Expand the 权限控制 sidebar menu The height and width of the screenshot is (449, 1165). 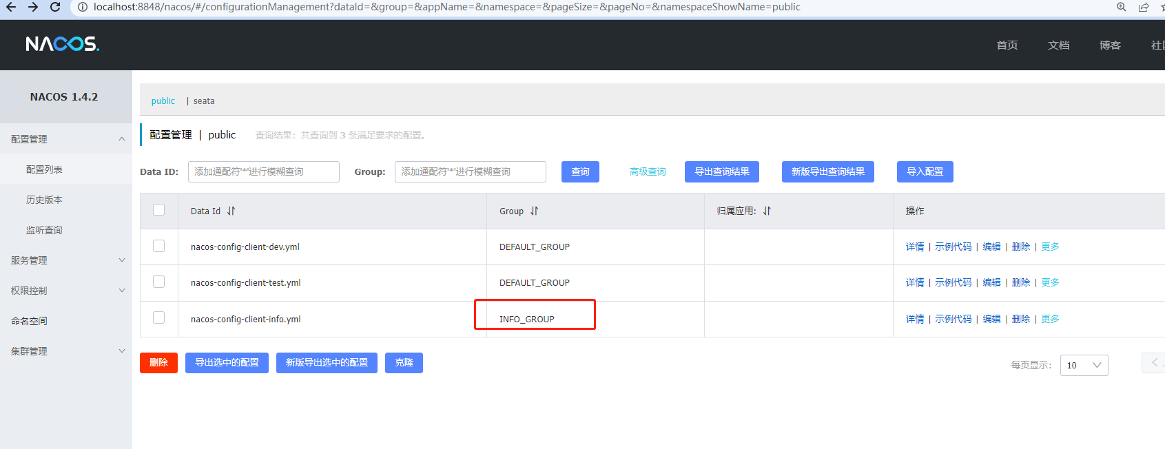tap(66, 291)
